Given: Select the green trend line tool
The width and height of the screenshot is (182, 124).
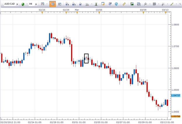Looking at the screenshot, I should click(x=172, y=4).
